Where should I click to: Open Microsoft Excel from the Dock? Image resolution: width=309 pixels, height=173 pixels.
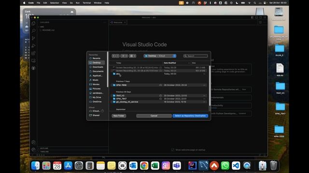pyautogui.click(x=155, y=166)
